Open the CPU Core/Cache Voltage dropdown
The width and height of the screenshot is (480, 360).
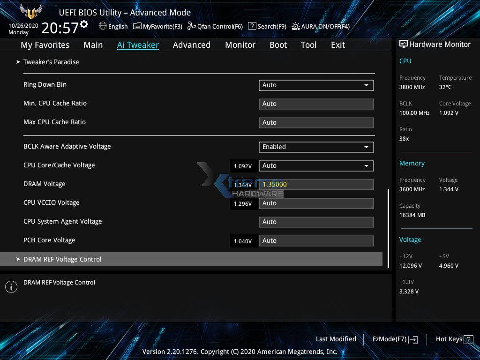(x=316, y=165)
